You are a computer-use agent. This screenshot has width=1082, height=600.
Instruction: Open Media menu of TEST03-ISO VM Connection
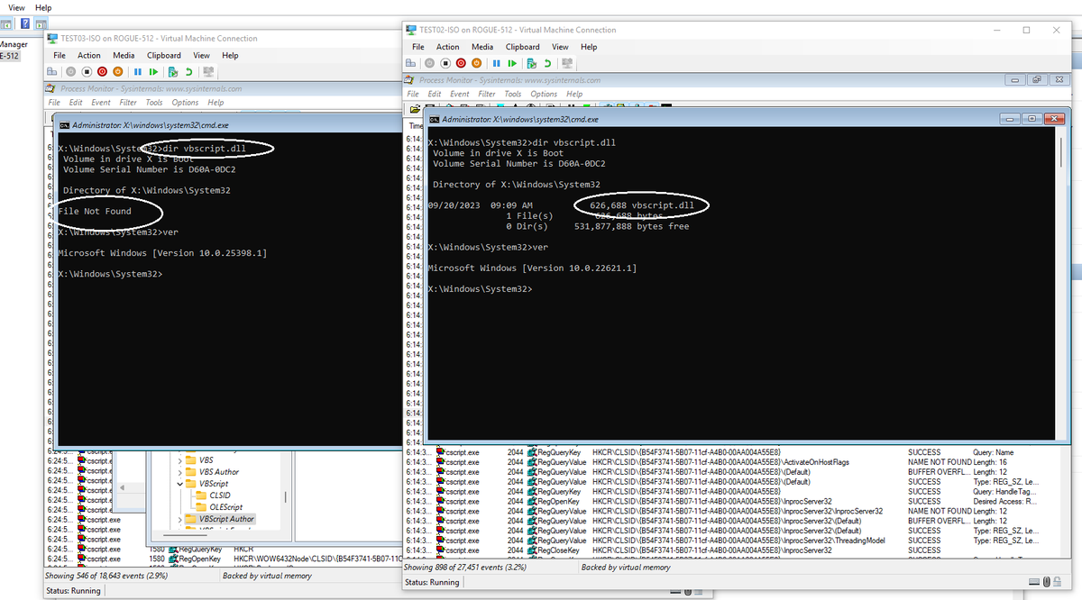(x=124, y=55)
